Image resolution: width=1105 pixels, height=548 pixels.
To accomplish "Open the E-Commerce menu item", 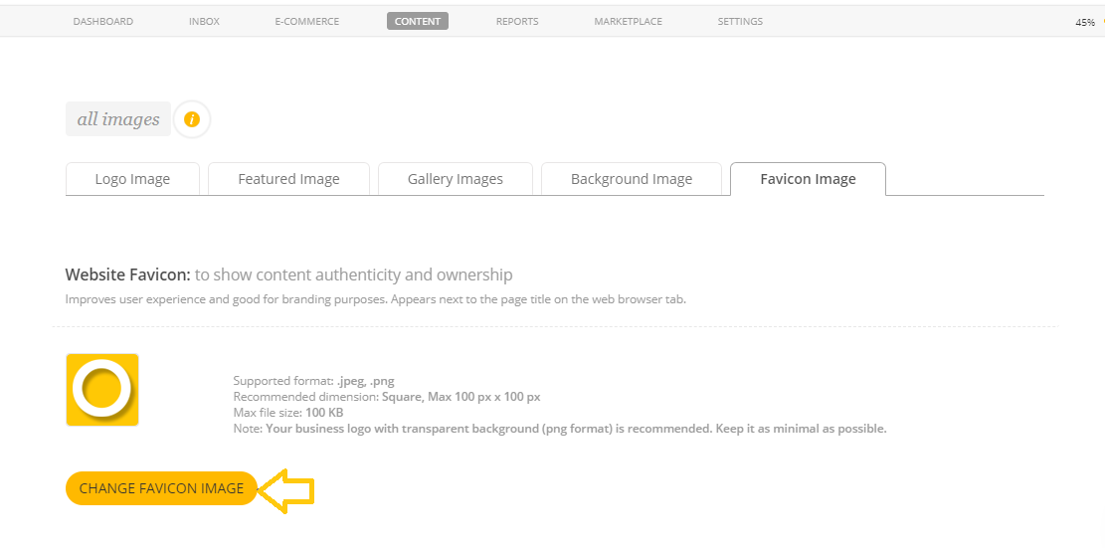I will (307, 22).
